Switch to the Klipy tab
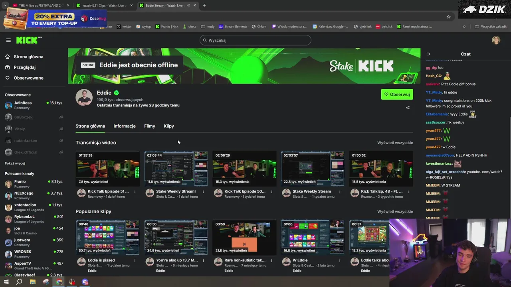This screenshot has width=511, height=287. [169, 126]
